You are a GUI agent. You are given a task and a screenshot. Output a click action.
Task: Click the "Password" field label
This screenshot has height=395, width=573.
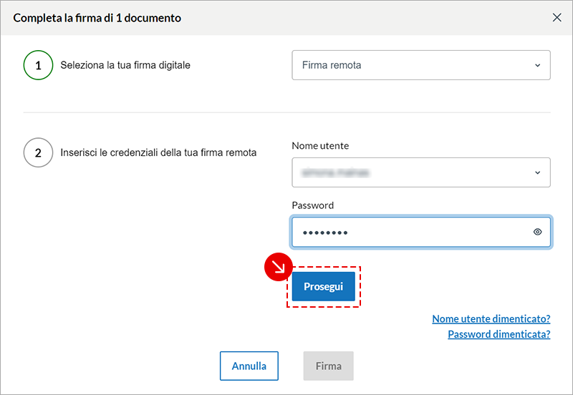[313, 205]
